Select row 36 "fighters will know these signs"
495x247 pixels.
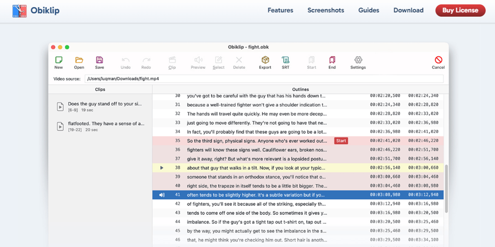tap(298, 150)
